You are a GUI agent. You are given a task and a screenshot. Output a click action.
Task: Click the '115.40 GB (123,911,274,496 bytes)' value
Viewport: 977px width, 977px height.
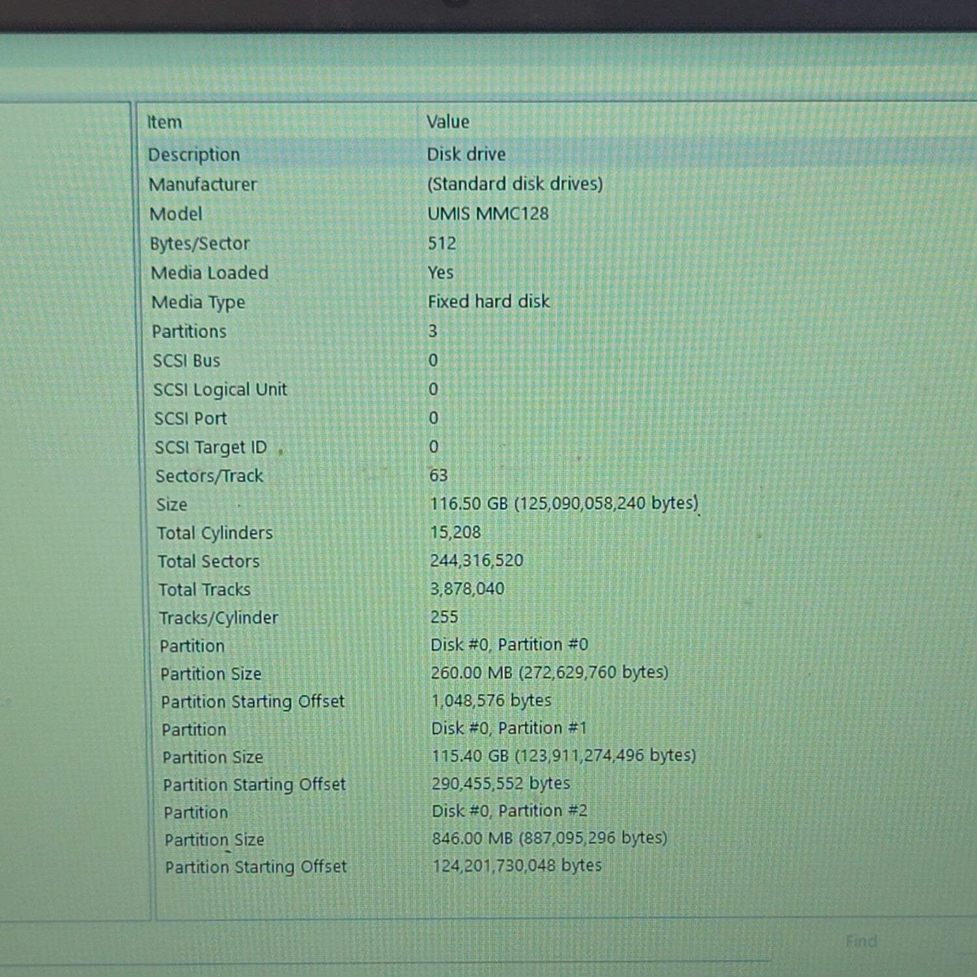point(564,756)
